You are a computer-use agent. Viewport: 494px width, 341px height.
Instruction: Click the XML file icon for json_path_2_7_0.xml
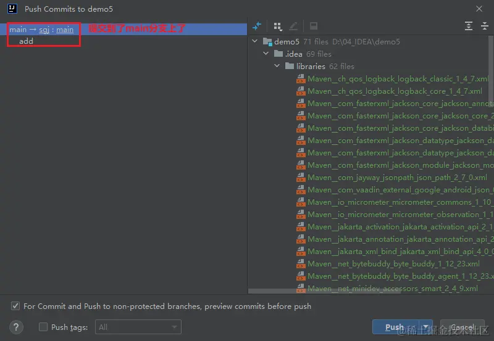coord(301,178)
